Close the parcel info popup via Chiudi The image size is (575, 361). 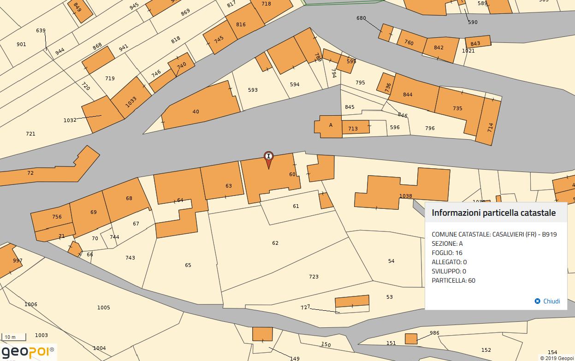coord(547,301)
